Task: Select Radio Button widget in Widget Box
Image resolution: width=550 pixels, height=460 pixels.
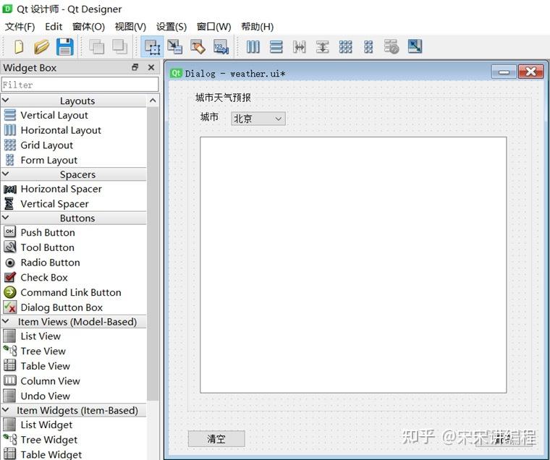Action: point(74,263)
